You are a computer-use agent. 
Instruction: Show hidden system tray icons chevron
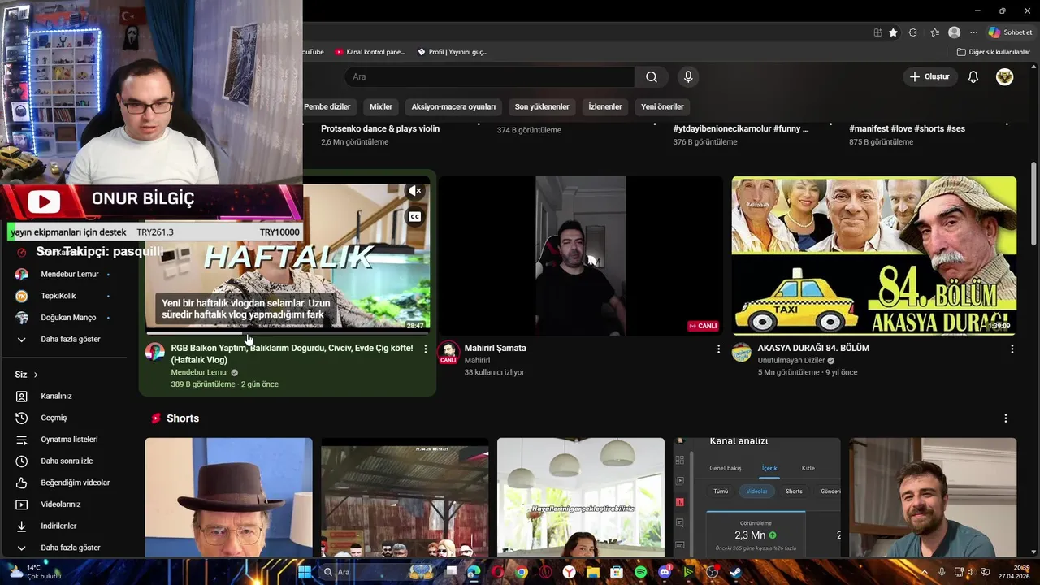coord(925,572)
